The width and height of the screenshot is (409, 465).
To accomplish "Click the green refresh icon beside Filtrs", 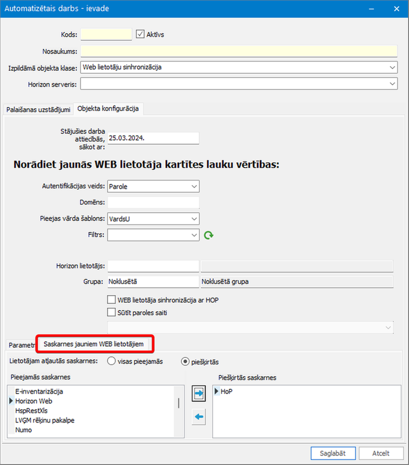I will [x=208, y=235].
